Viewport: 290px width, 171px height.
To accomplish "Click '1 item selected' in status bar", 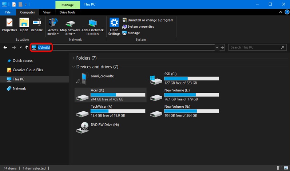I will [x=34, y=168].
